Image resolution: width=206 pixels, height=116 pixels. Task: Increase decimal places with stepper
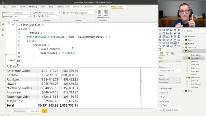click(x=56, y=16)
